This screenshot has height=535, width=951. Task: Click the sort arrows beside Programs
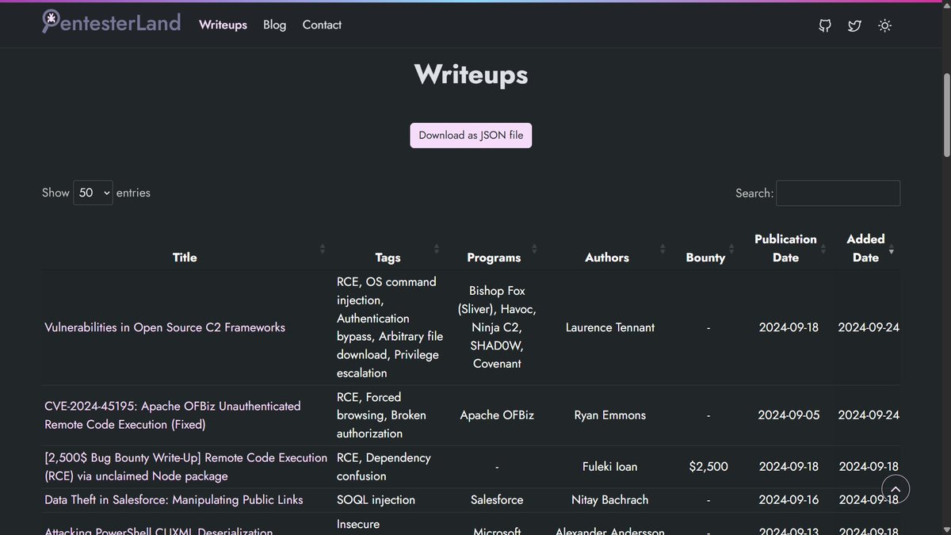point(535,248)
